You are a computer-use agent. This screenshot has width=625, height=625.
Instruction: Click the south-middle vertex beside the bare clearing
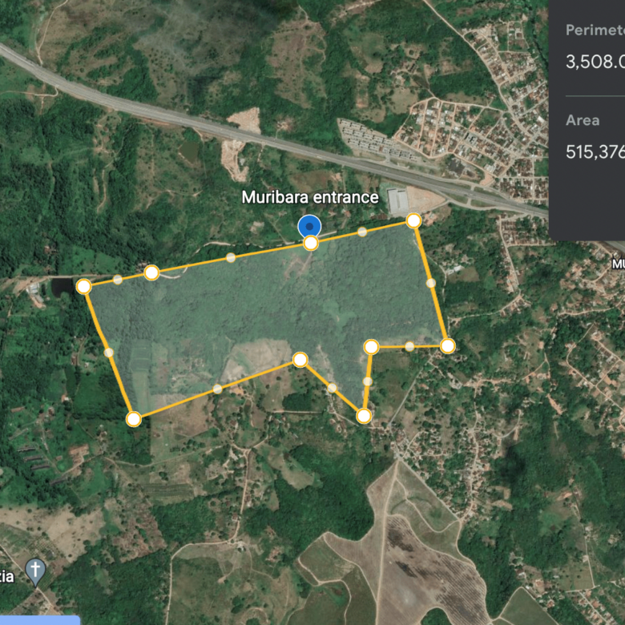pyautogui.click(x=300, y=360)
